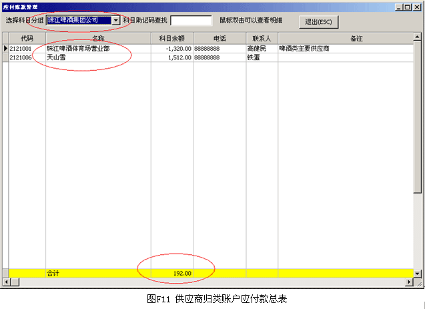The image size is (425, 309).
Task: Select the row with code 2121001
Action: pyautogui.click(x=27, y=49)
